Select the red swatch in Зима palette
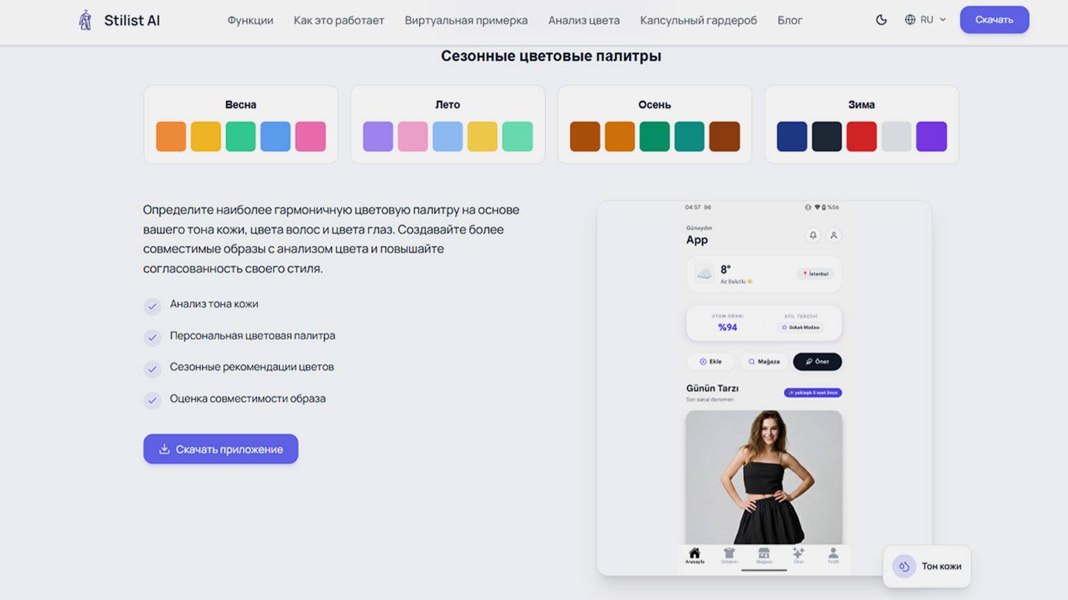Screen dimensions: 1068x600 [861, 136]
